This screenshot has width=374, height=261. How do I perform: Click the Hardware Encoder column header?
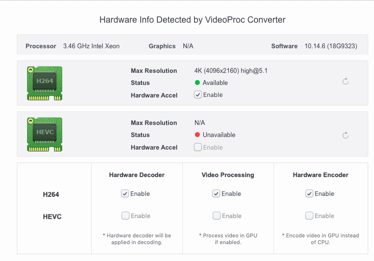point(320,175)
